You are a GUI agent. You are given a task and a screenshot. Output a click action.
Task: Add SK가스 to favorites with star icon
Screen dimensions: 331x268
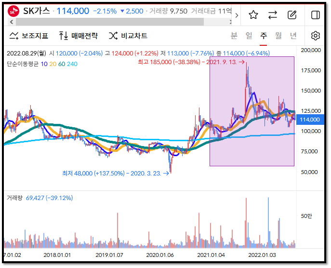[253, 15]
